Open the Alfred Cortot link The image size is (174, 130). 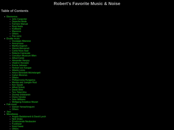tap(18, 58)
